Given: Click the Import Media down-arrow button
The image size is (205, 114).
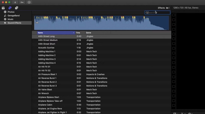Looking at the screenshot, I should tap(15, 2).
